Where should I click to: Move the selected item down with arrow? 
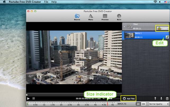(x=161, y=98)
